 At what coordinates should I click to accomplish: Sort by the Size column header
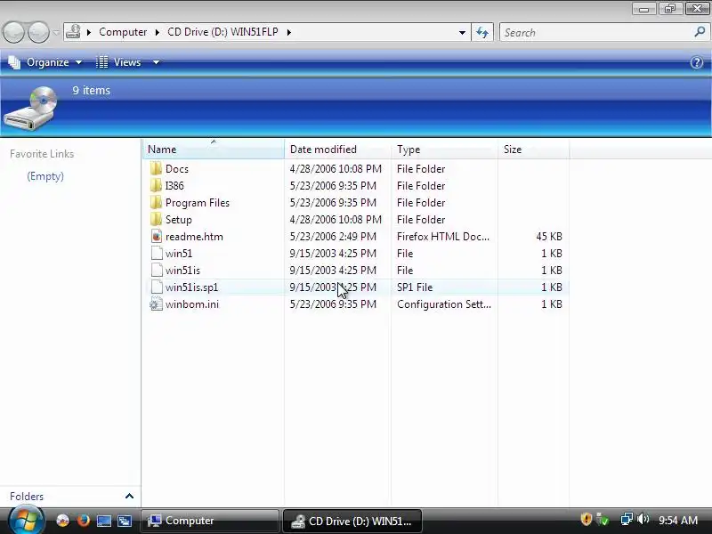pos(533,150)
